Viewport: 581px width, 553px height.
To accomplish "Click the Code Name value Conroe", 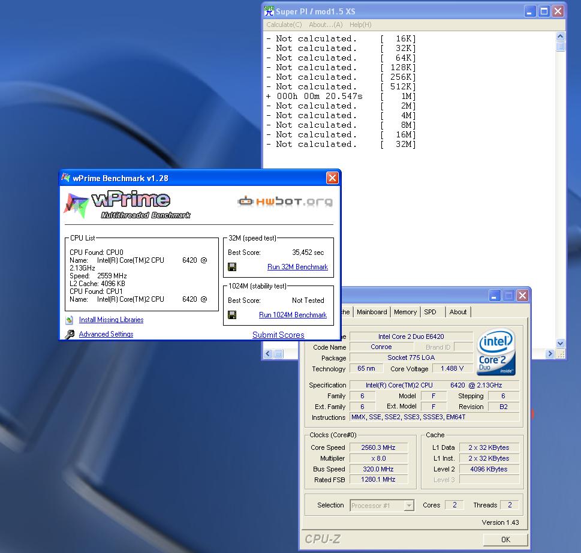I will click(x=381, y=347).
